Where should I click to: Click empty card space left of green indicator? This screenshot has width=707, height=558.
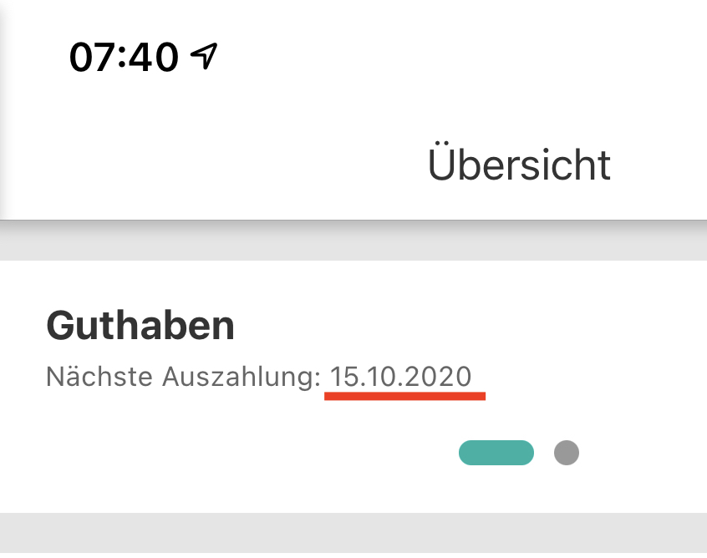tap(251, 453)
